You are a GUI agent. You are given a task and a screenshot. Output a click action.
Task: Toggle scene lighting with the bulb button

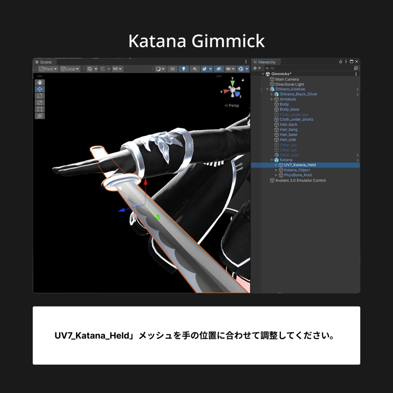click(x=183, y=69)
